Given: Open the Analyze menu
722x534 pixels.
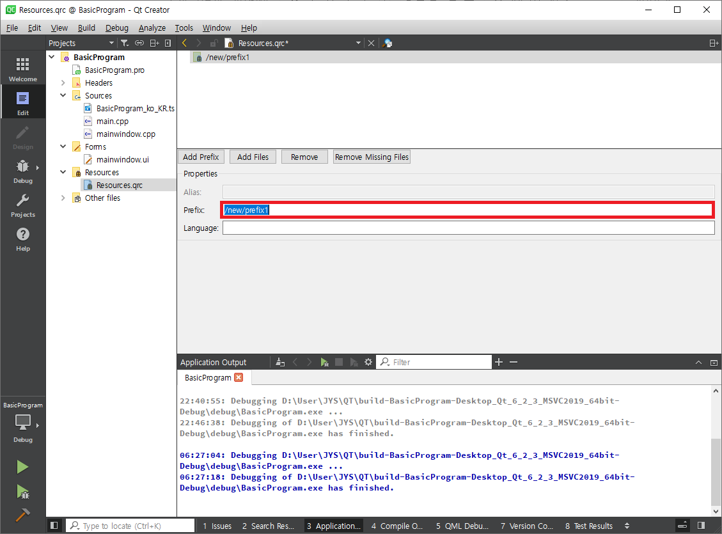Looking at the screenshot, I should tap(152, 27).
